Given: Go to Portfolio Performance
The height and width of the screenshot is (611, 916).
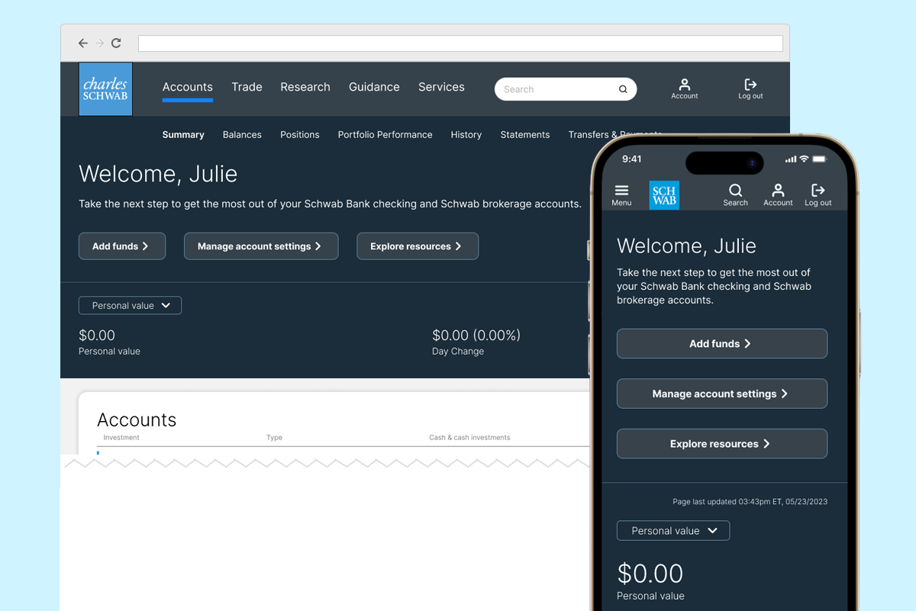Looking at the screenshot, I should tap(385, 135).
